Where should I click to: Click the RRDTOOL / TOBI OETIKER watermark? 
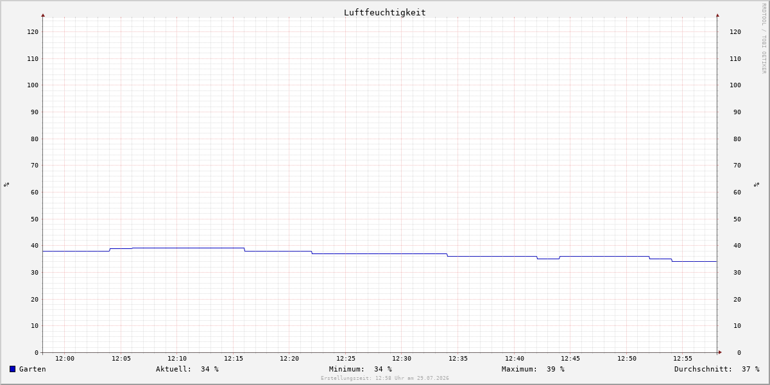[764, 38]
